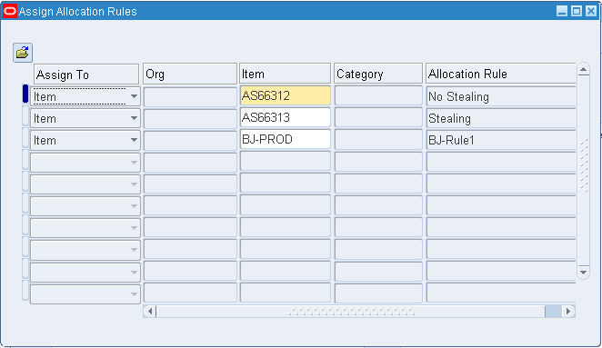Viewport: 602px width, 348px height.
Task: Select the row indicator for AS66313 row
Action: click(x=25, y=116)
